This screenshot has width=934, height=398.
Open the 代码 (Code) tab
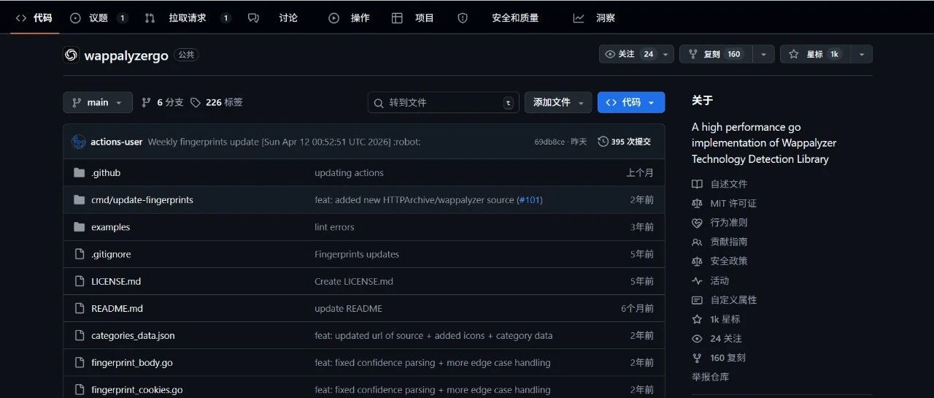pos(34,18)
